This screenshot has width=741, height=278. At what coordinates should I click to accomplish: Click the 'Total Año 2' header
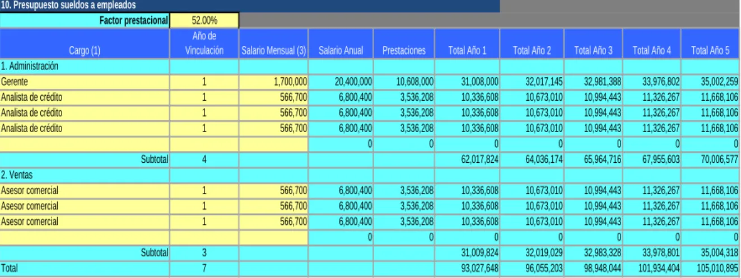click(532, 44)
